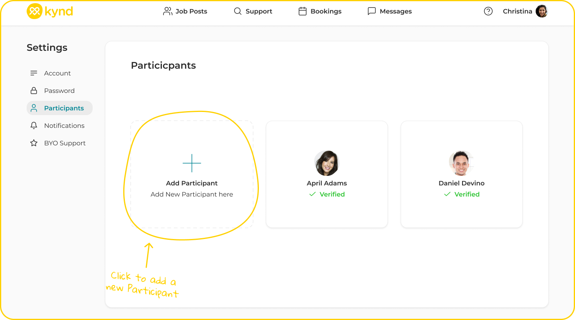This screenshot has width=575, height=320.
Task: Click the Bookings calendar icon
Action: (x=303, y=12)
